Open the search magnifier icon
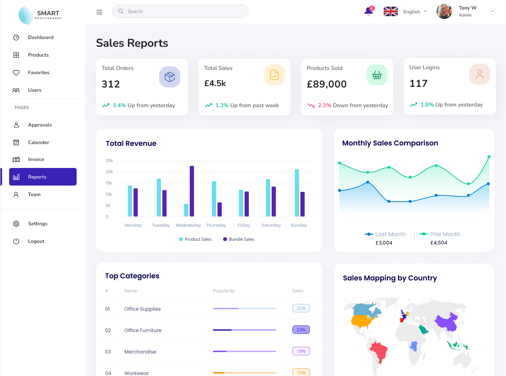 coord(121,11)
